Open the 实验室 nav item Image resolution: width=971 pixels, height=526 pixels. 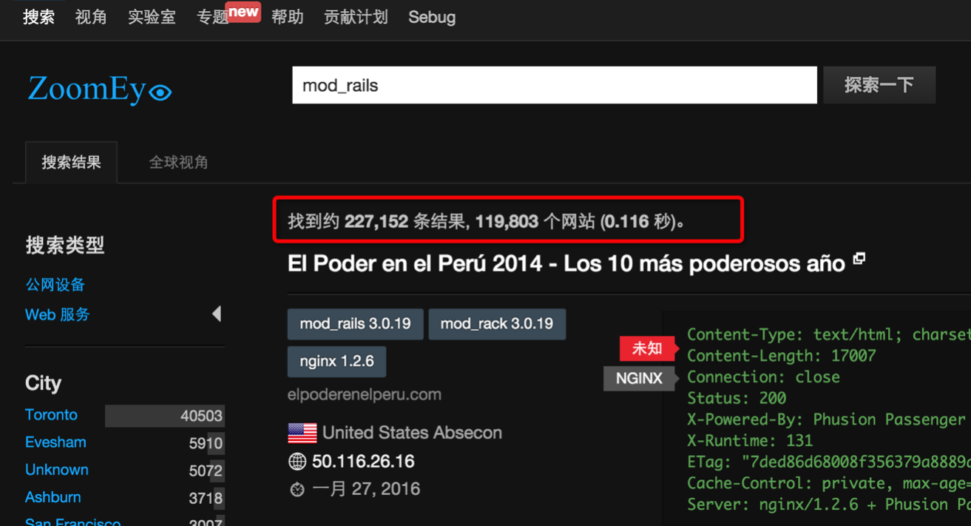click(152, 17)
